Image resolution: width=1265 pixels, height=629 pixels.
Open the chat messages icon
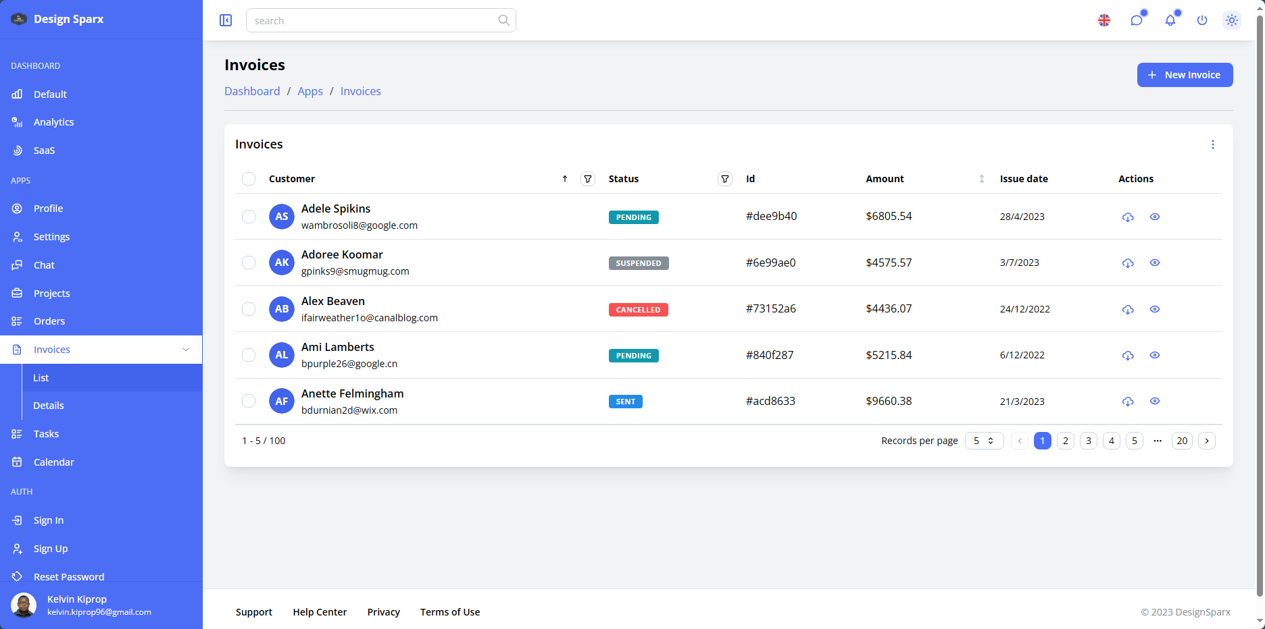(1137, 20)
